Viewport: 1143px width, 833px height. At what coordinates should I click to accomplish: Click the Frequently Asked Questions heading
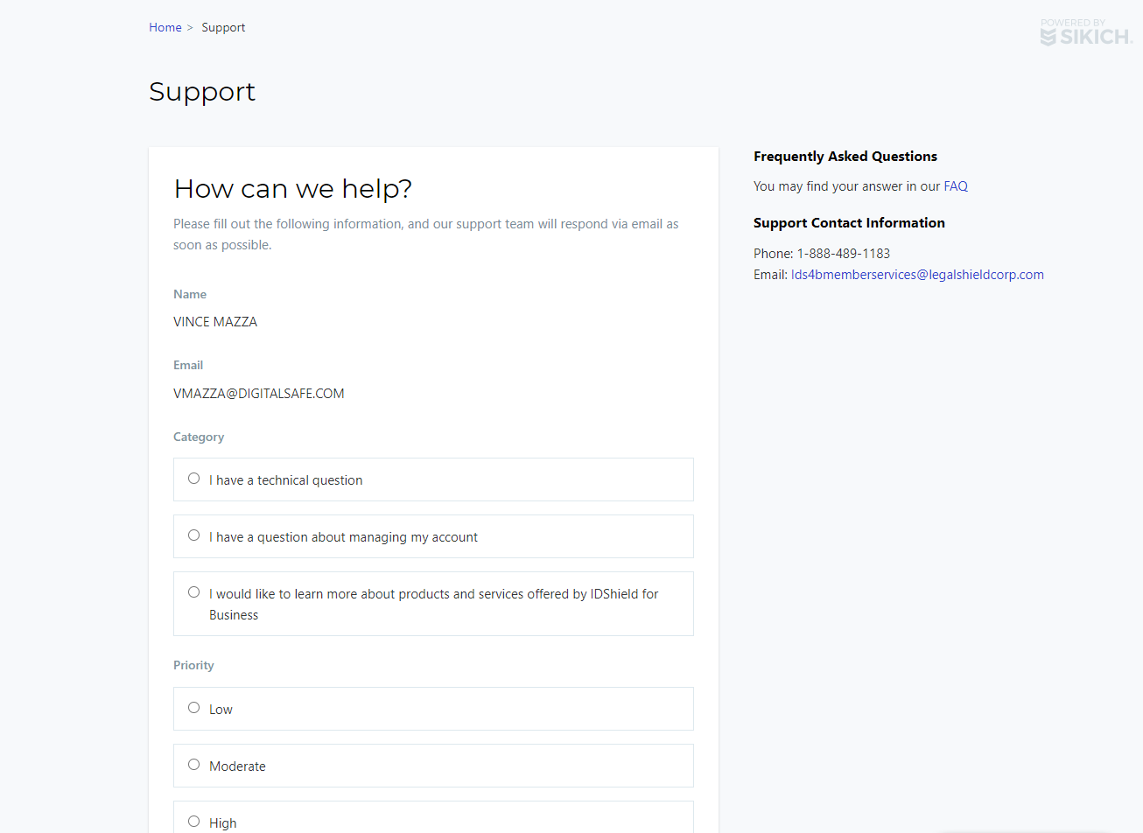coord(845,156)
